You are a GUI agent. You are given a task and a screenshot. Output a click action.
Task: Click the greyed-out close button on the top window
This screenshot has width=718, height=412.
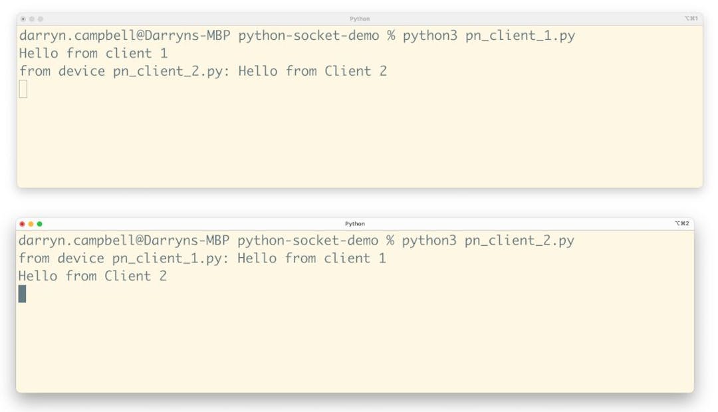click(x=23, y=19)
